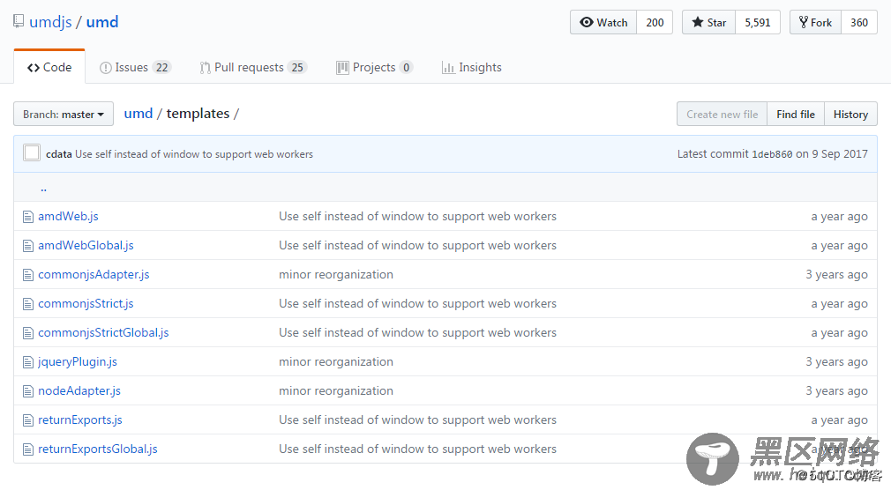Open the Insights tab

pos(472,67)
